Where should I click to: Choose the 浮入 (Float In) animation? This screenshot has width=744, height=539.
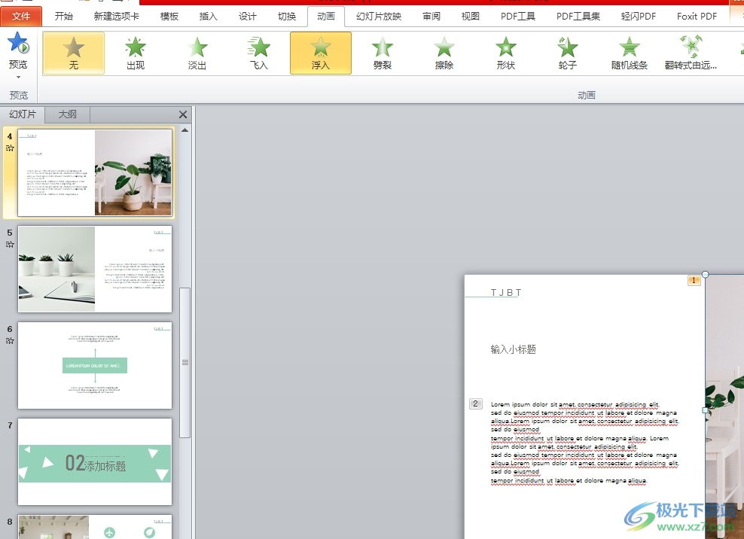coord(321,53)
